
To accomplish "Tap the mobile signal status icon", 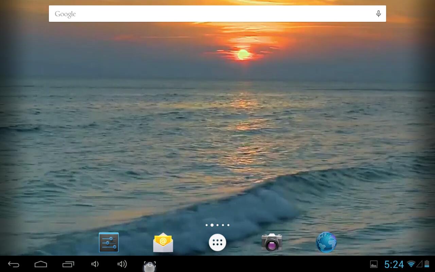I will tap(419, 264).
